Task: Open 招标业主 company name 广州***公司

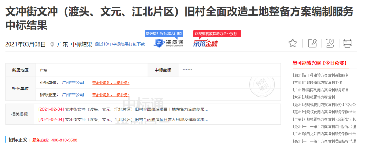Action: [x=73, y=94]
